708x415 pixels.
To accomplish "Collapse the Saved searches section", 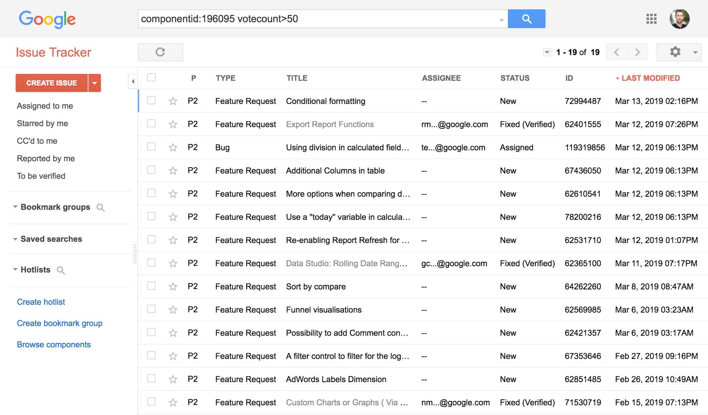I will [x=15, y=239].
